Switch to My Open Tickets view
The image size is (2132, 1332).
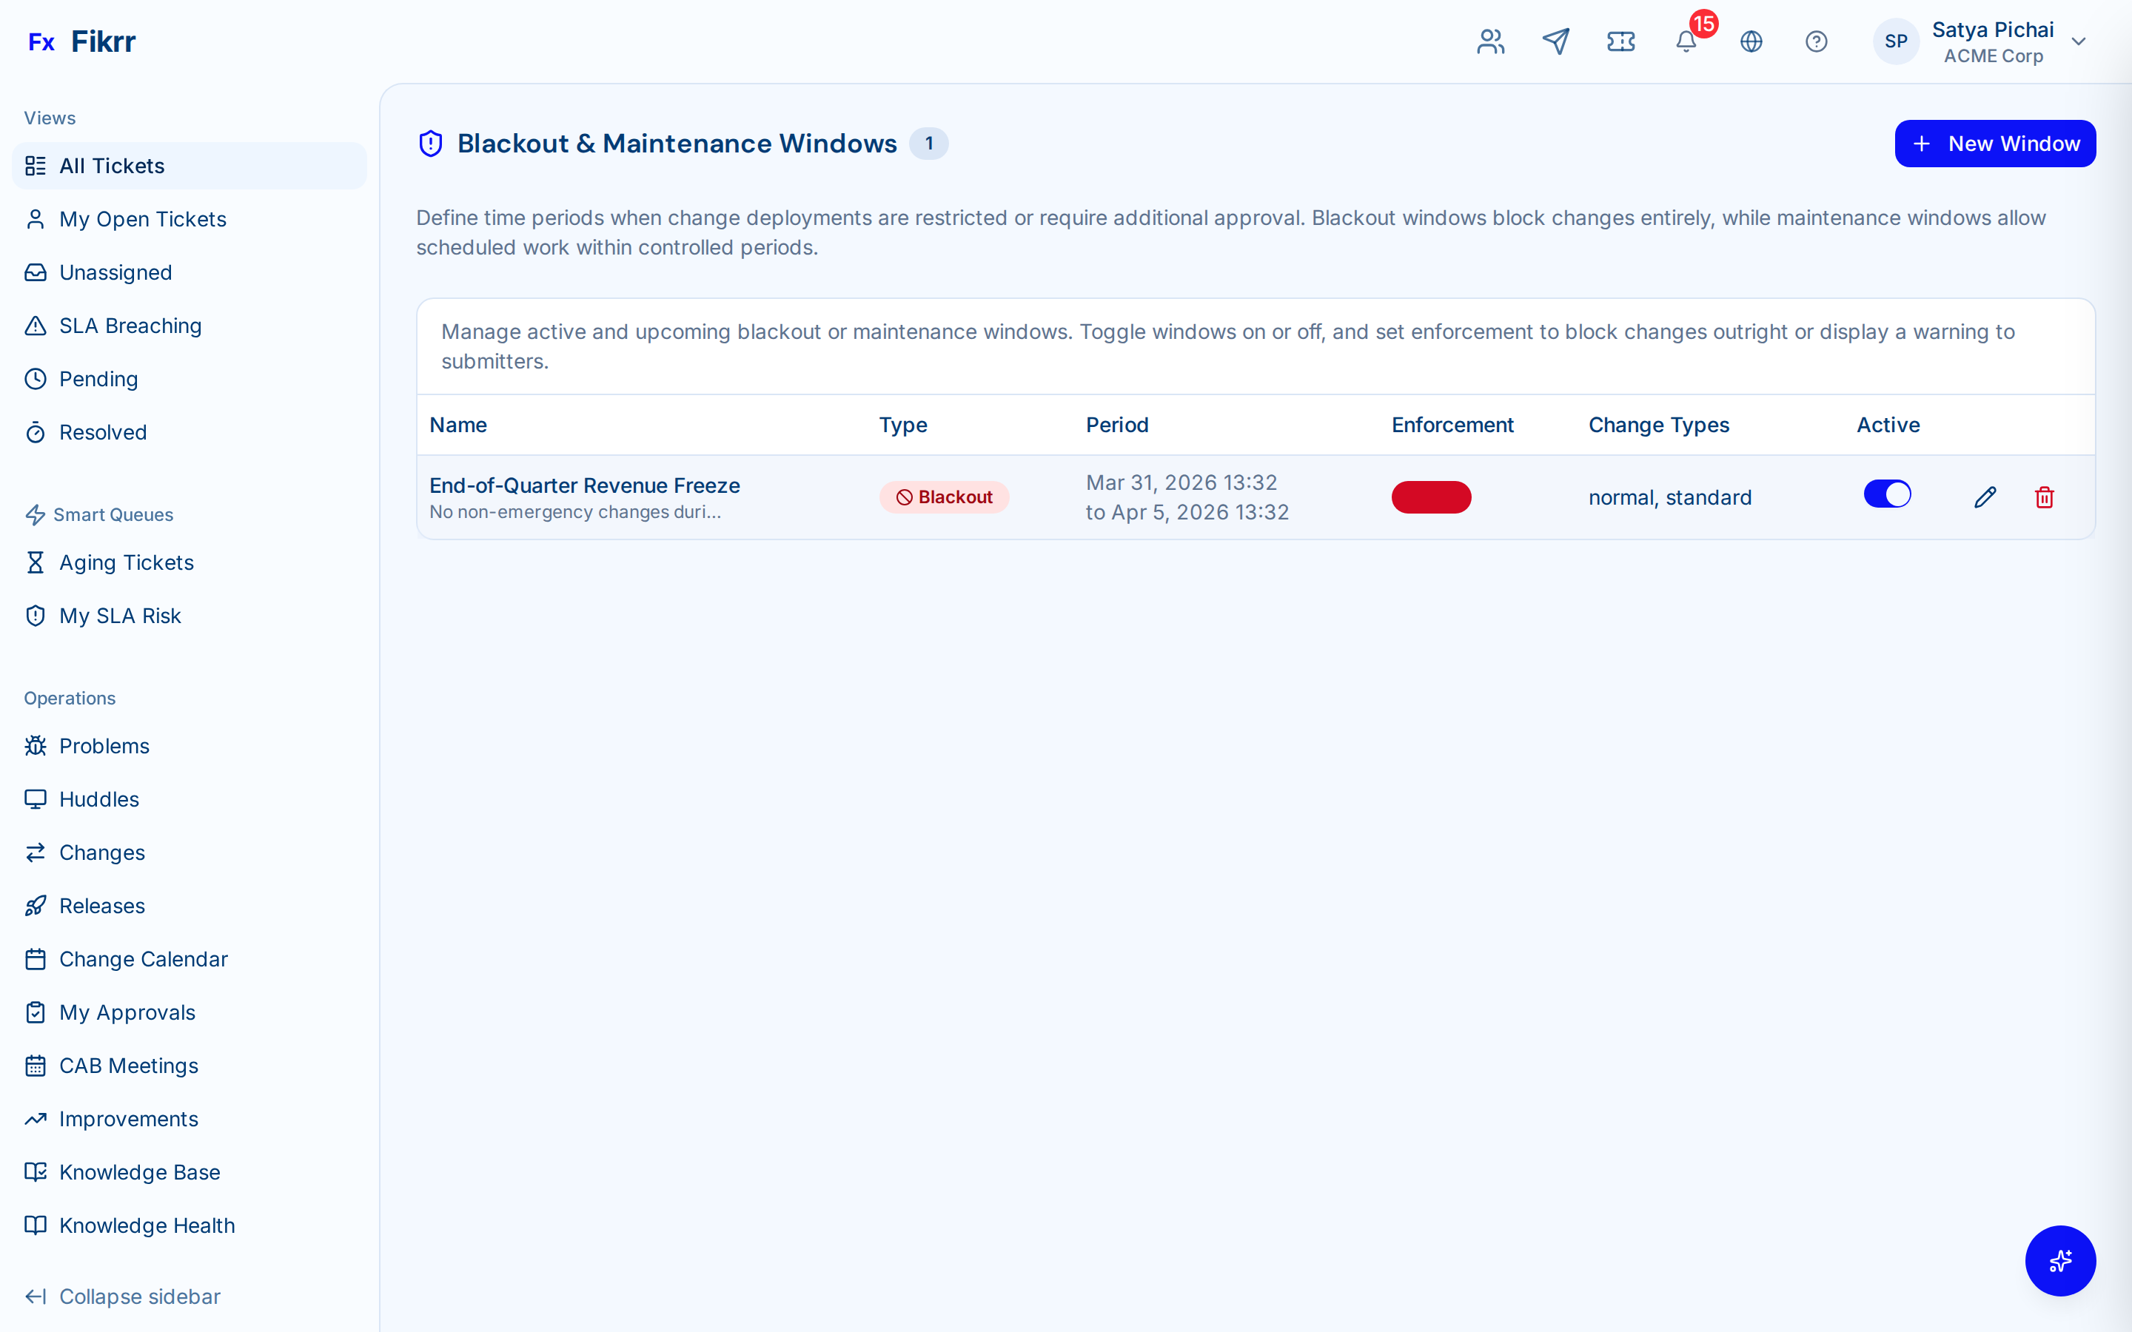142,218
